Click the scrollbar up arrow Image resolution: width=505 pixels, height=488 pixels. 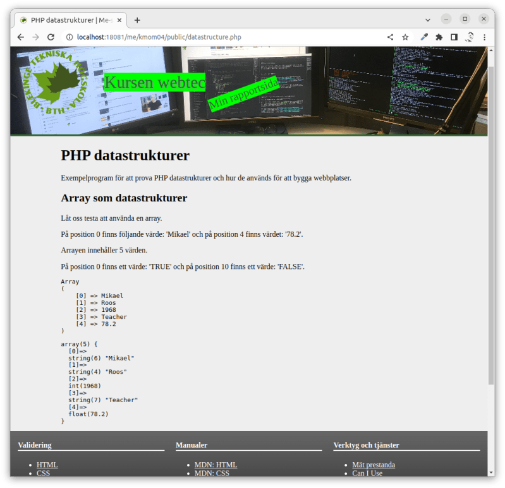pyautogui.click(x=491, y=51)
